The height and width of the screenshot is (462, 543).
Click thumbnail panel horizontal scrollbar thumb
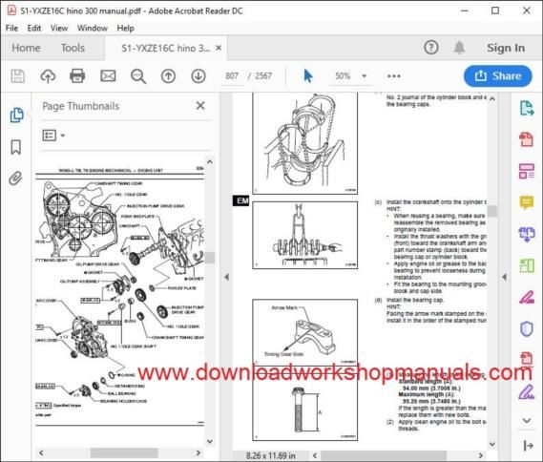[x=124, y=452]
